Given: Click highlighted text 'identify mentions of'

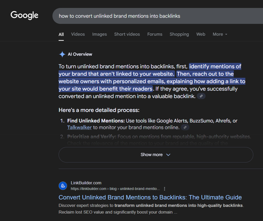Looking at the screenshot, I should tap(215, 66).
